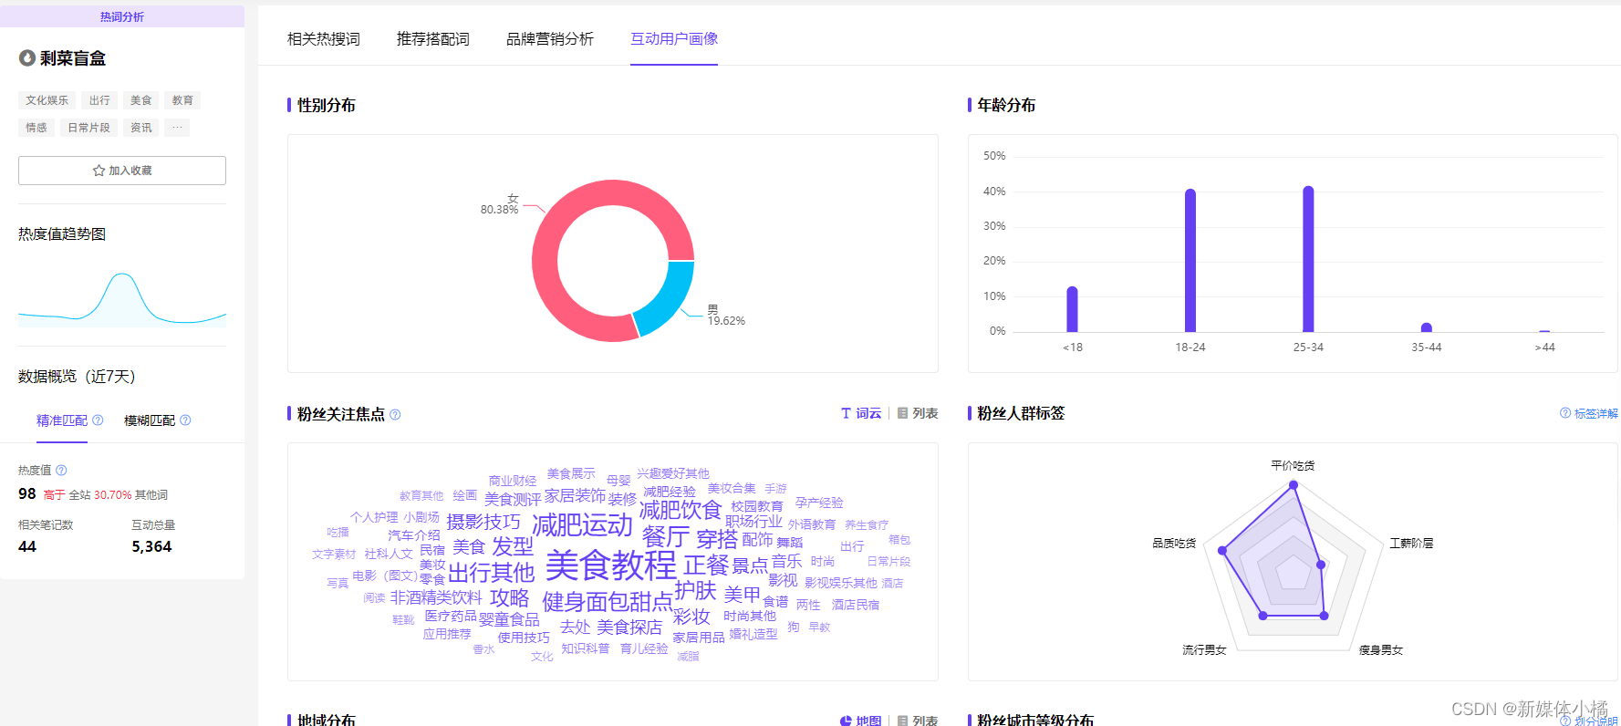Screen dimensions: 1621x726
Task: Click the 加入收藏 button
Action: pos(122,171)
